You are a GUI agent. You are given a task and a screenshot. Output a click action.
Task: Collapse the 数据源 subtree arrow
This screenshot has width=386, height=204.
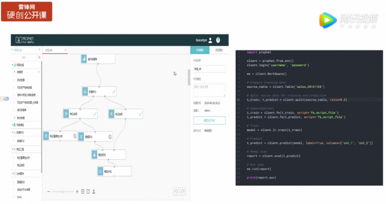(15, 72)
